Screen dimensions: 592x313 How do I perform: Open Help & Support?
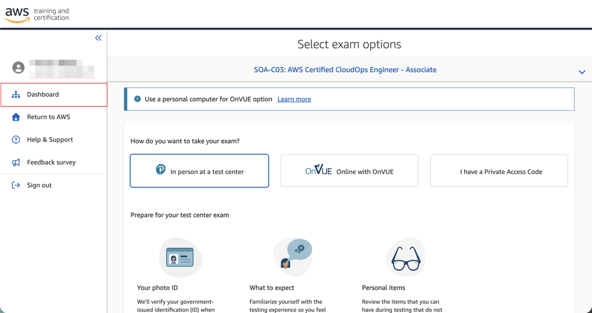click(54, 140)
